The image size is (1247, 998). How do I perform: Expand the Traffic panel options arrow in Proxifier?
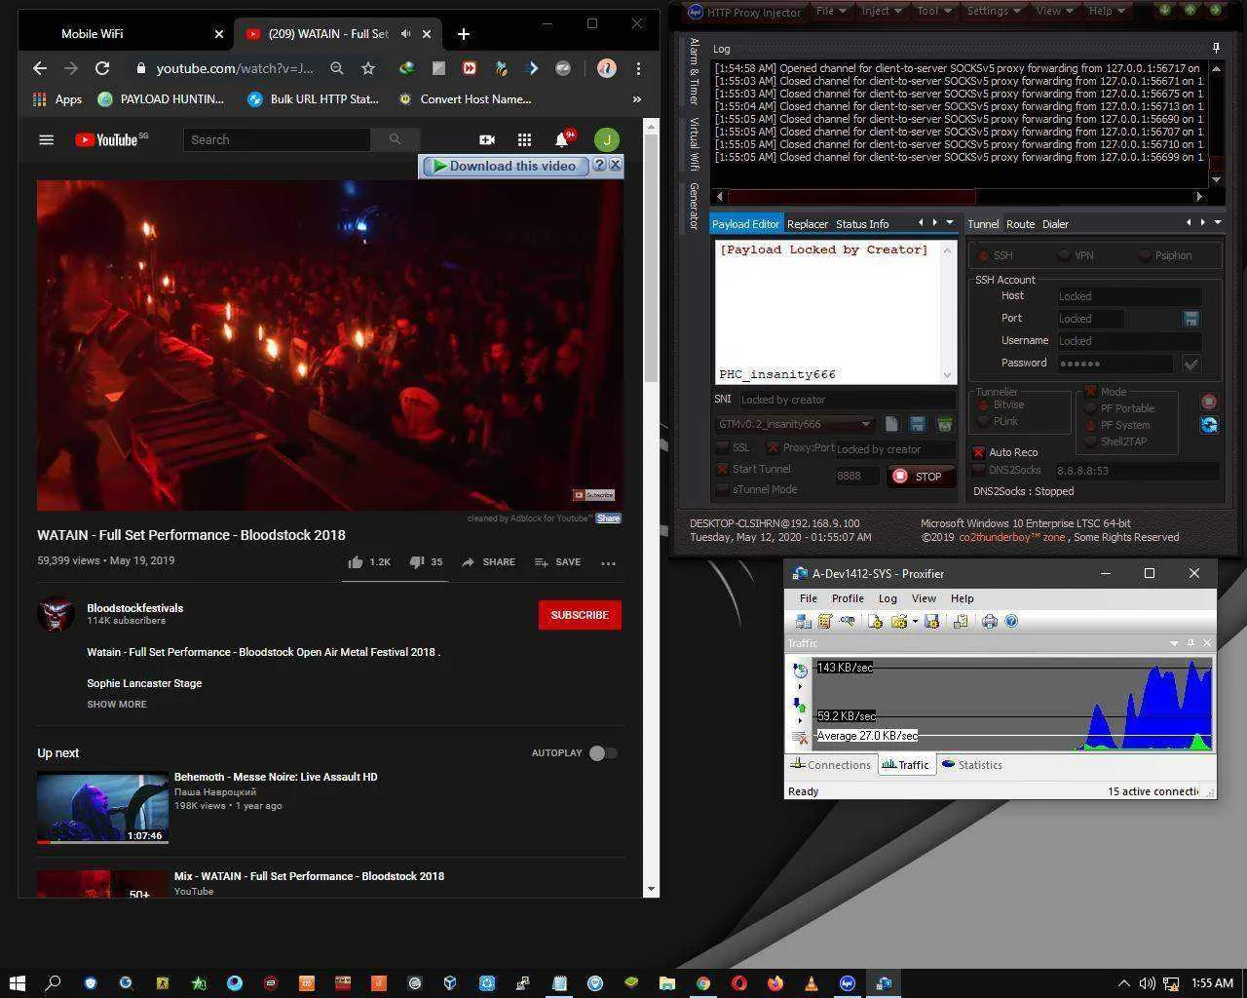[1174, 643]
